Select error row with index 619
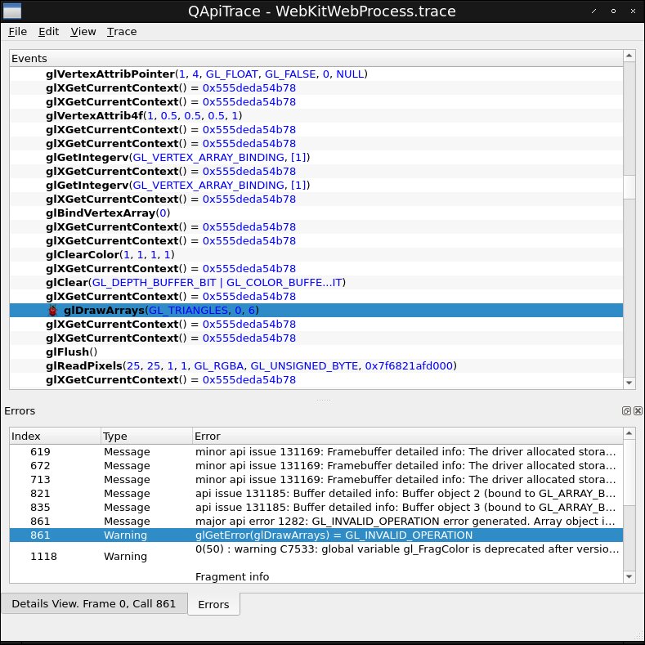 tap(316, 452)
